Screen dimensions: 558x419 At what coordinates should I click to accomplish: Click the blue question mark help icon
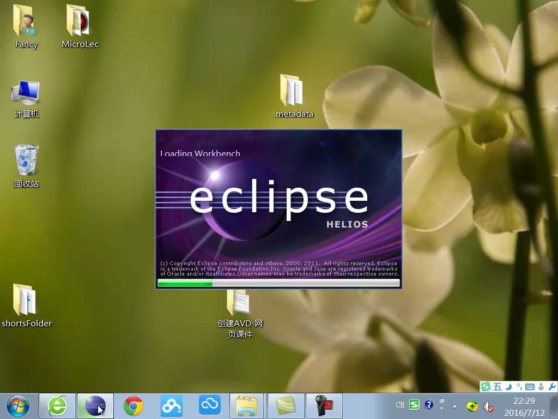[x=429, y=404]
